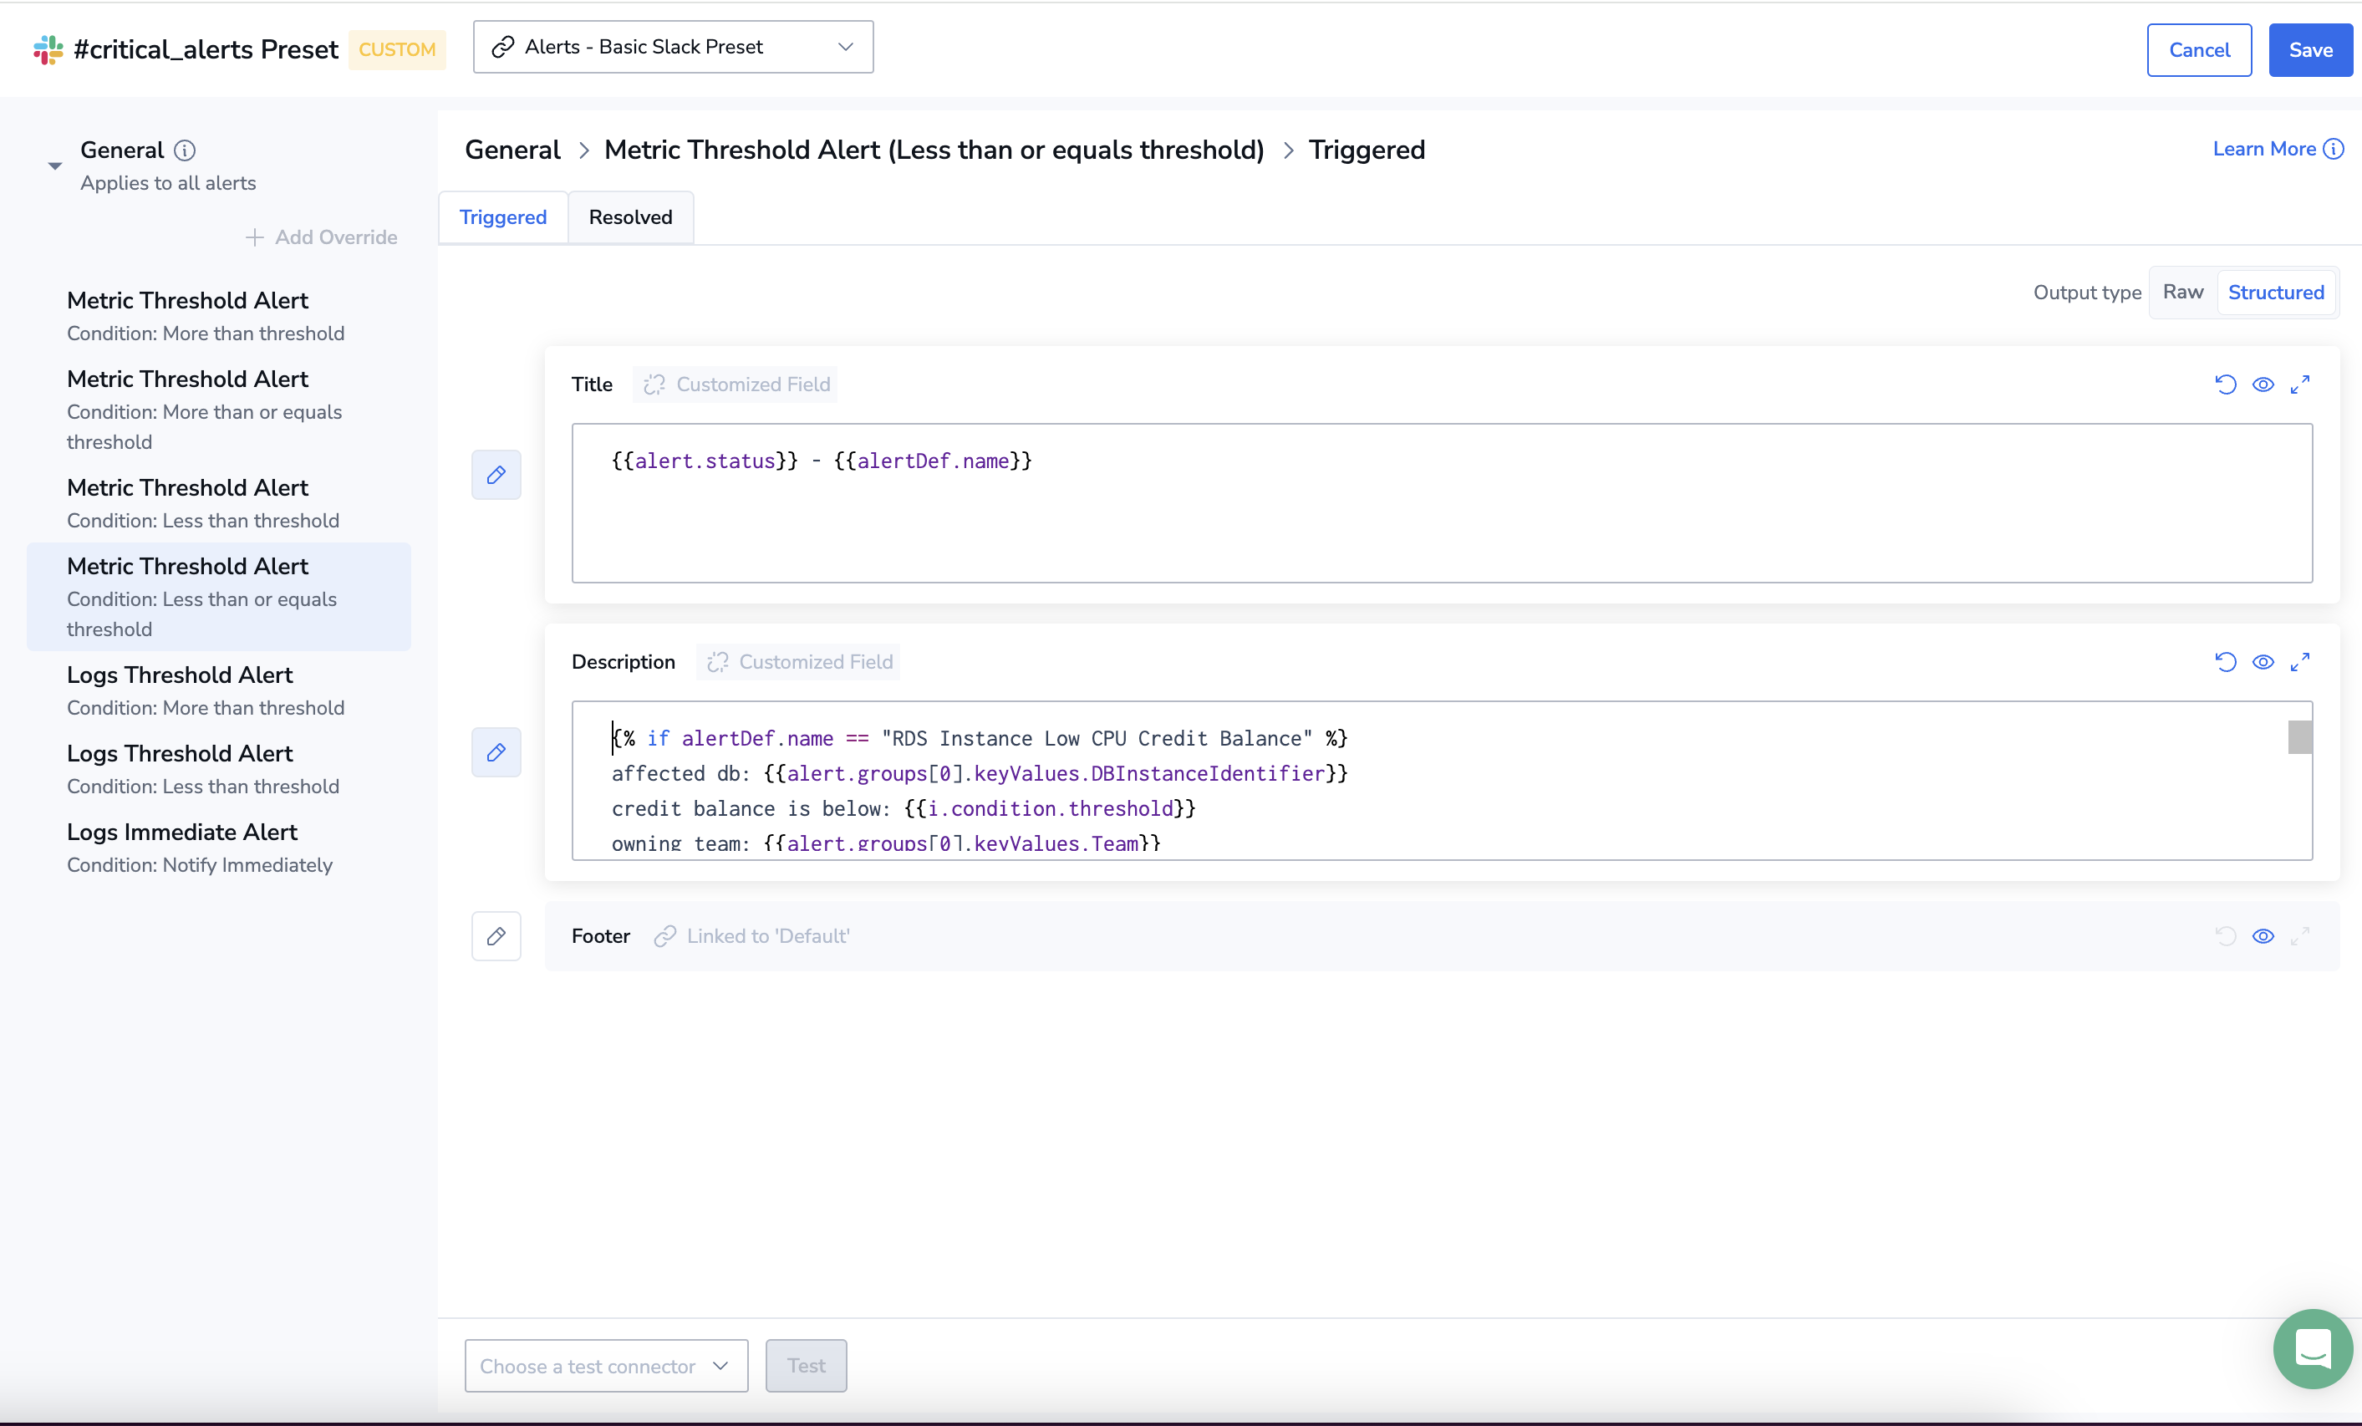Image resolution: width=2362 pixels, height=1426 pixels.
Task: Click the 'affected db' line in Description
Action: coord(980,773)
